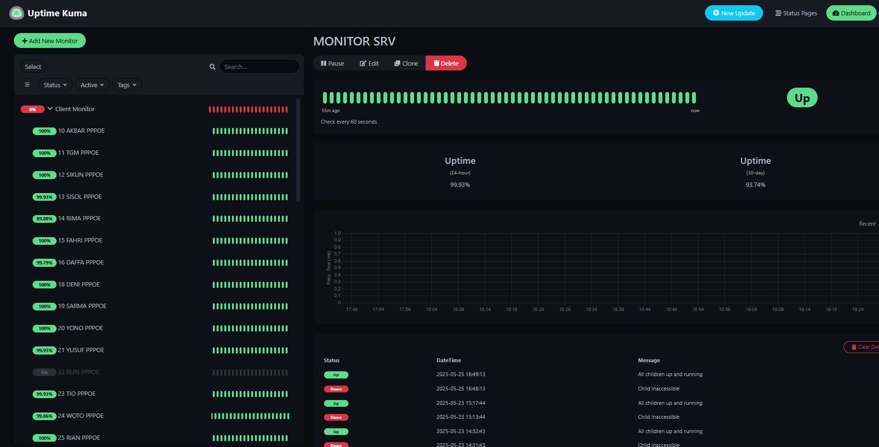
Task: Click the Recent chart range selector
Action: 867,224
